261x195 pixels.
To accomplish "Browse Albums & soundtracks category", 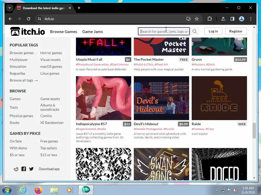I will 50,107.
